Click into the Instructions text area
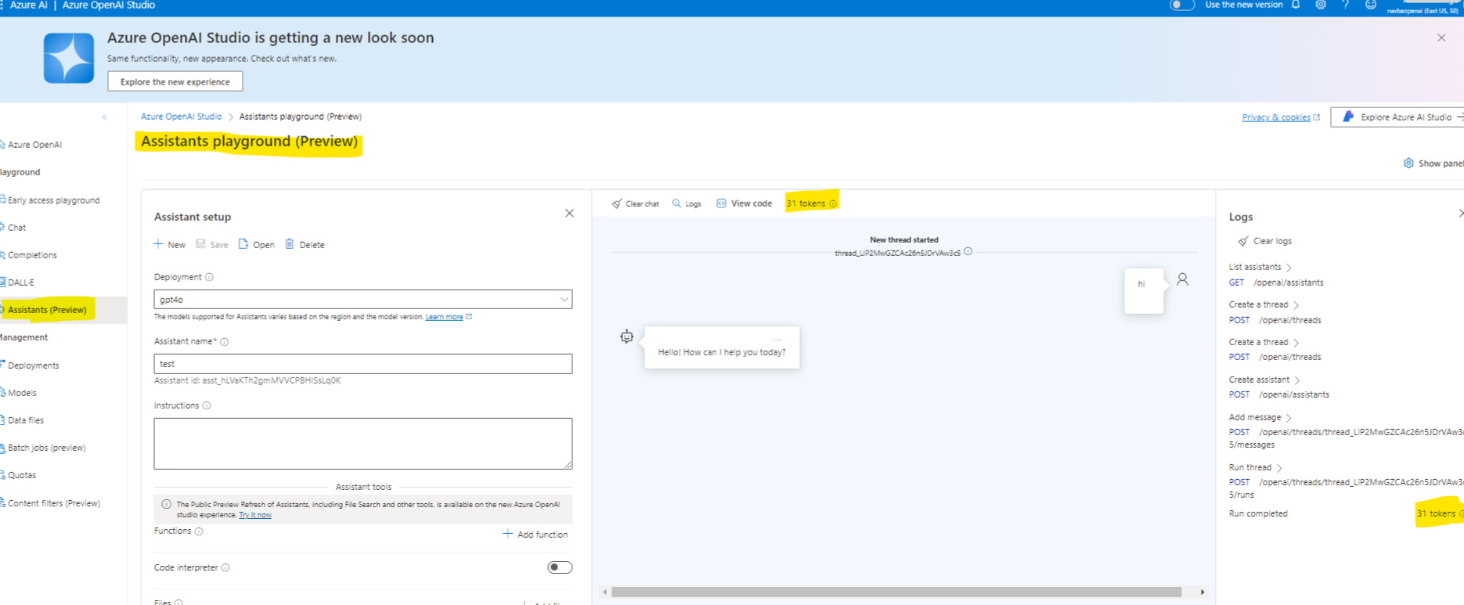Screen dimensions: 1464x605 pos(362,443)
